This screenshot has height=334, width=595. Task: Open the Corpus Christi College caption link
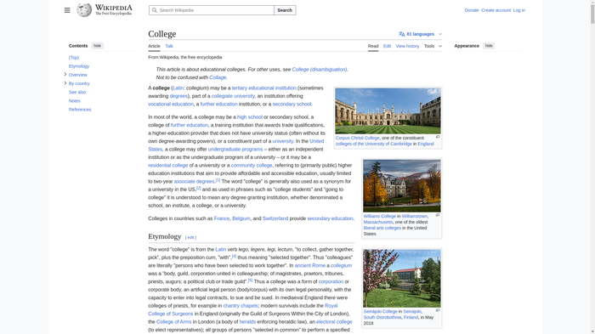358,139
